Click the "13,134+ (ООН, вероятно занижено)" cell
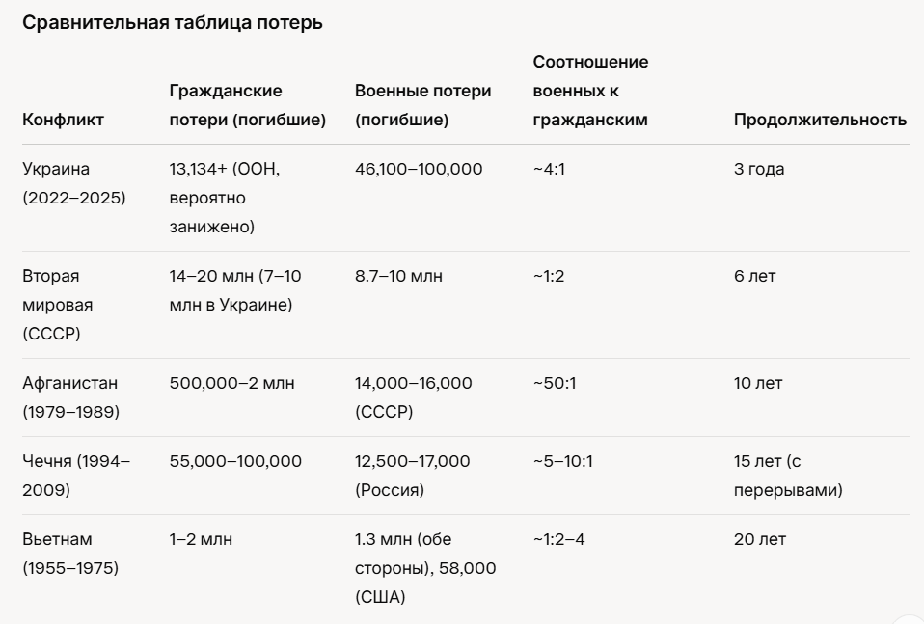Viewport: 924px width, 624px height. pyautogui.click(x=226, y=198)
